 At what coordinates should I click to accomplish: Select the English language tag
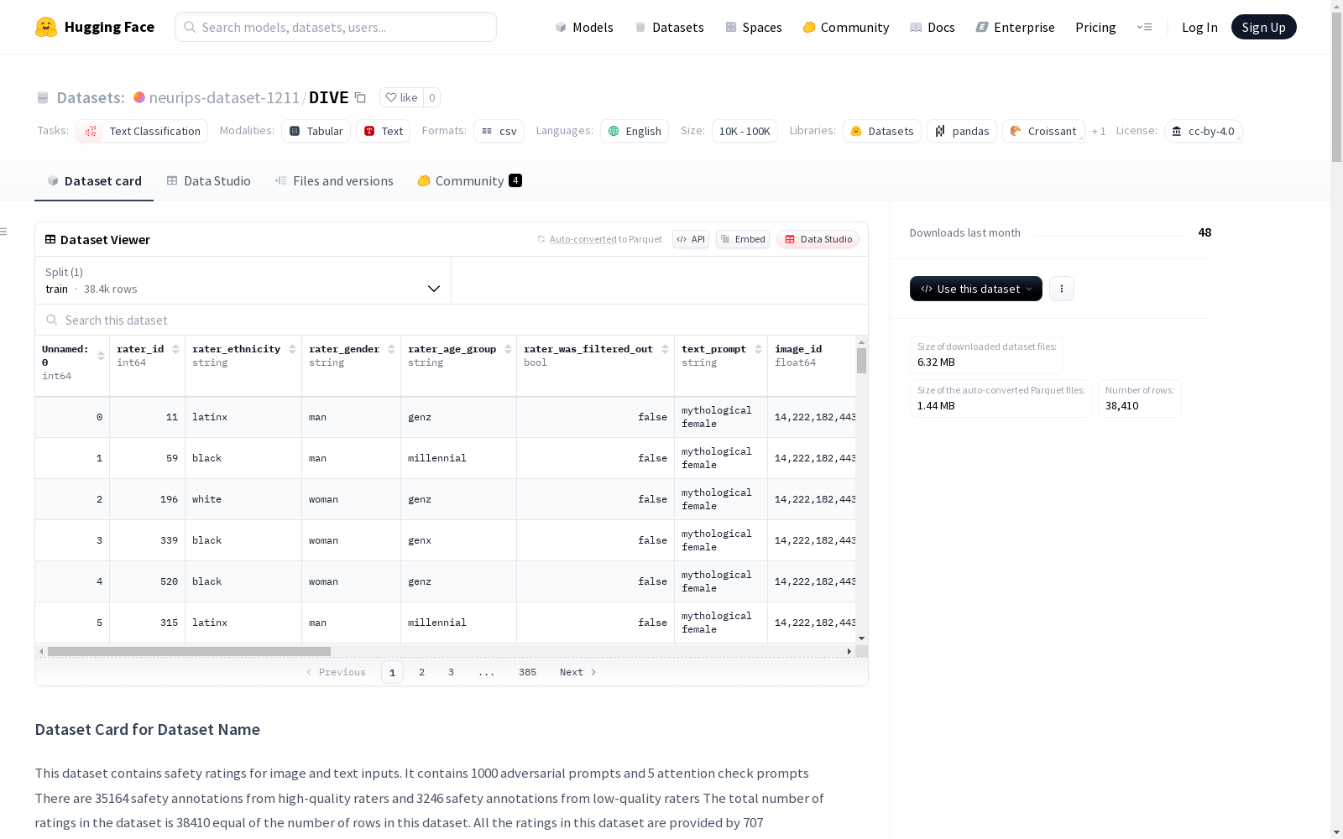[635, 131]
